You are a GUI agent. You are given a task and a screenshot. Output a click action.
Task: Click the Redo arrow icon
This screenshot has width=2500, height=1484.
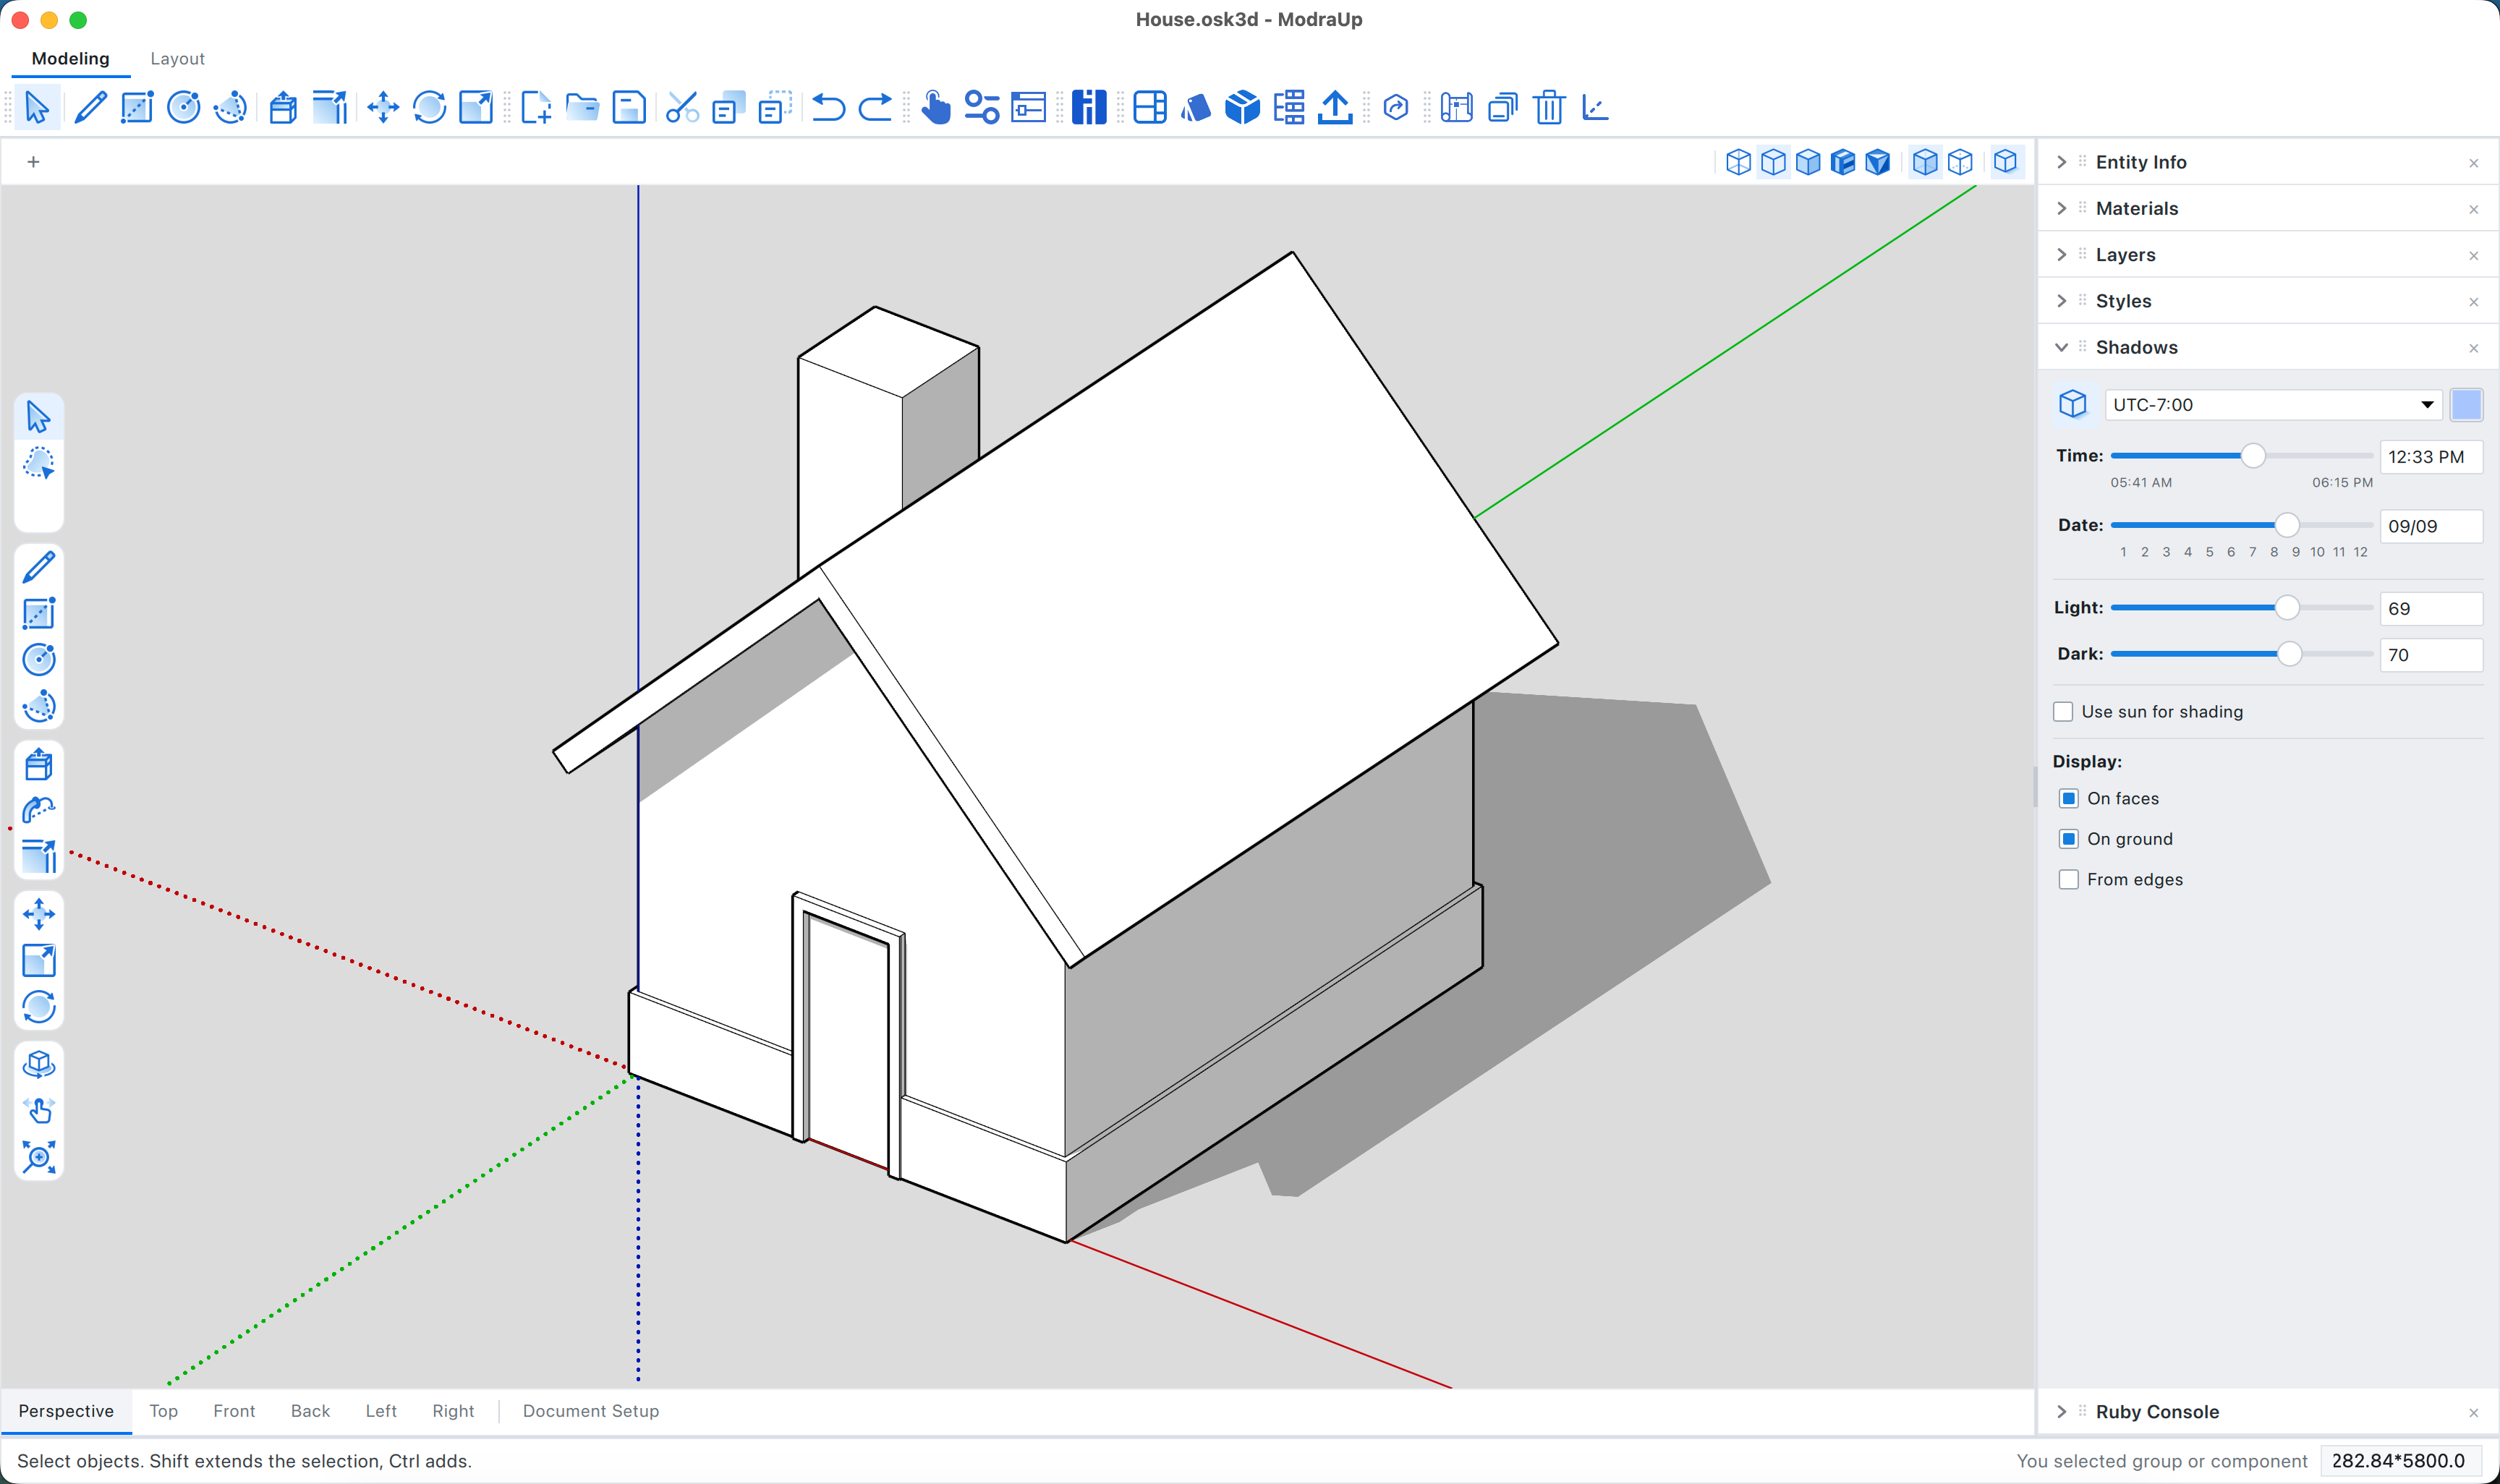tap(875, 107)
